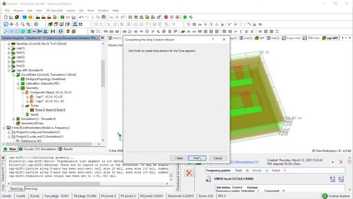Expand the link(1) tree node
Image resolution: width=353 pixels, height=199 pixels.
(9, 53)
